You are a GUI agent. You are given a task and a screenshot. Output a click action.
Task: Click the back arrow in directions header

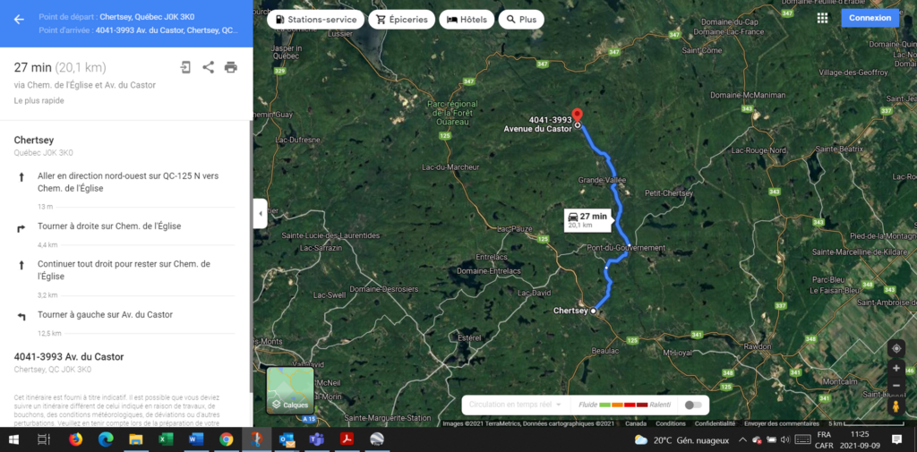pos(19,20)
